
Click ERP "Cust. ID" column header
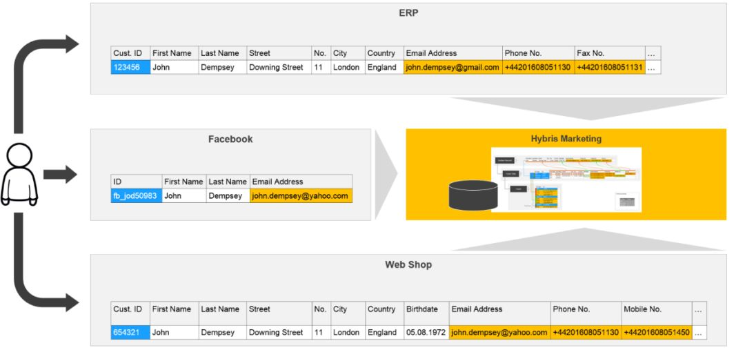(130, 53)
